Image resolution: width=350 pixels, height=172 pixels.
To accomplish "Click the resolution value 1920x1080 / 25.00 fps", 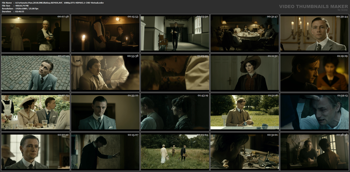I will click(27, 9).
